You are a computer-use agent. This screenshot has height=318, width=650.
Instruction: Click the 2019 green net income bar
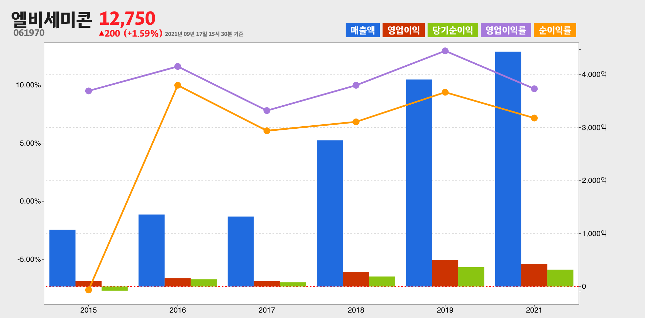(471, 277)
